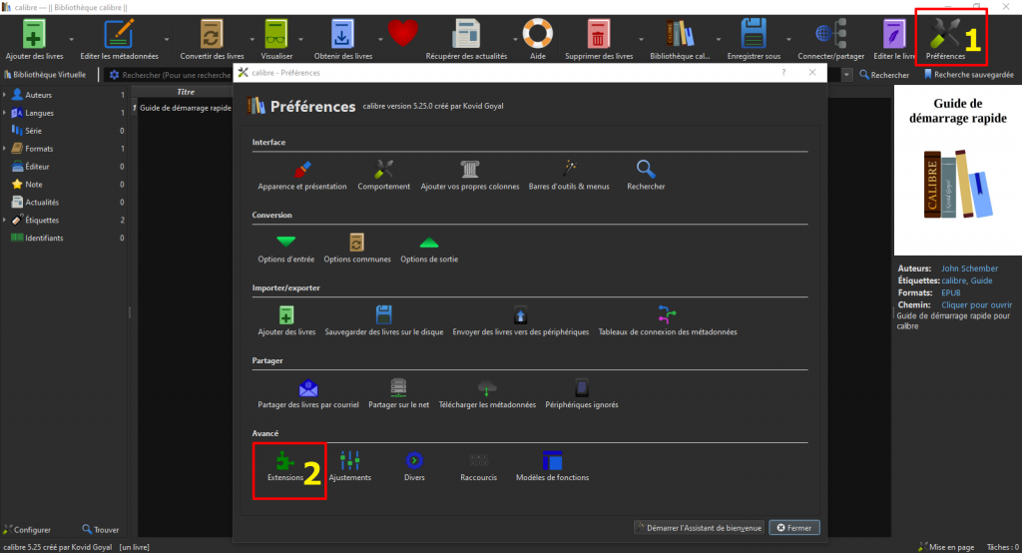Click Enregistrer sous toolbar button
The width and height of the screenshot is (1022, 553).
pyautogui.click(x=754, y=40)
